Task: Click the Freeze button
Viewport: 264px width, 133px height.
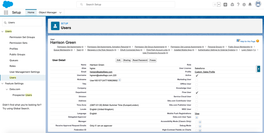Action: (x=153, y=60)
